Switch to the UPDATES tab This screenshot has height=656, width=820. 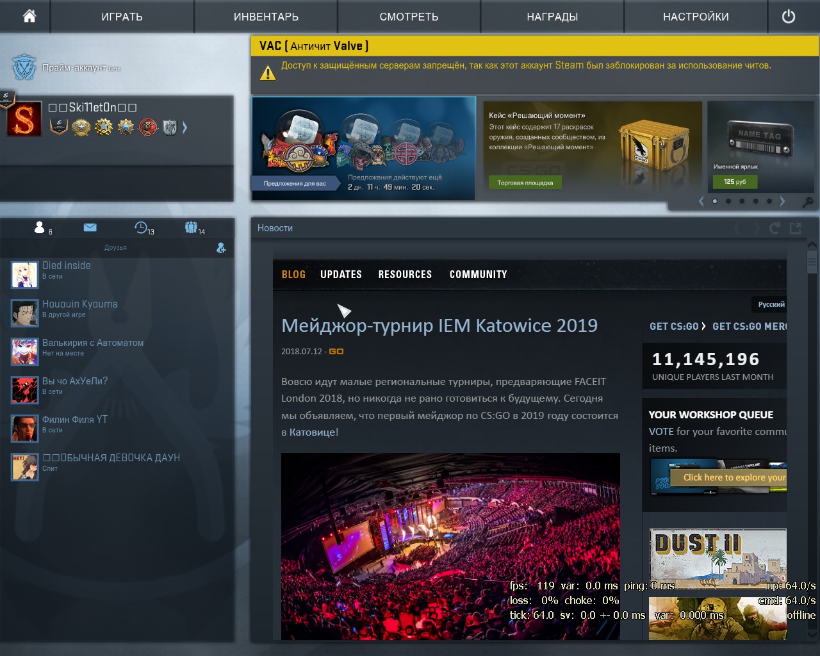(341, 274)
